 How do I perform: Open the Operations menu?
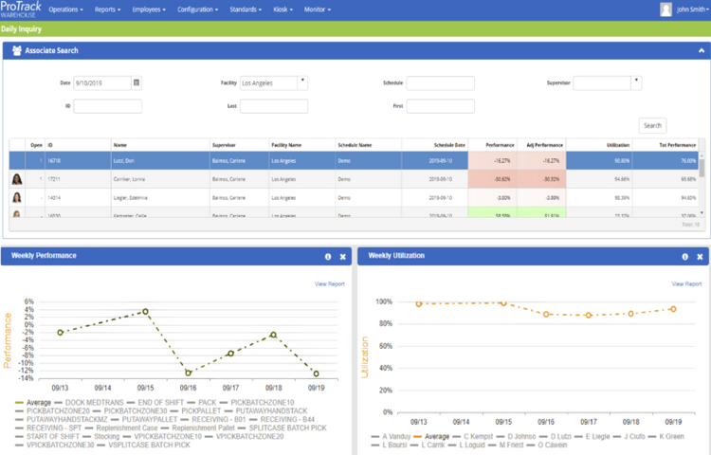tap(65, 9)
